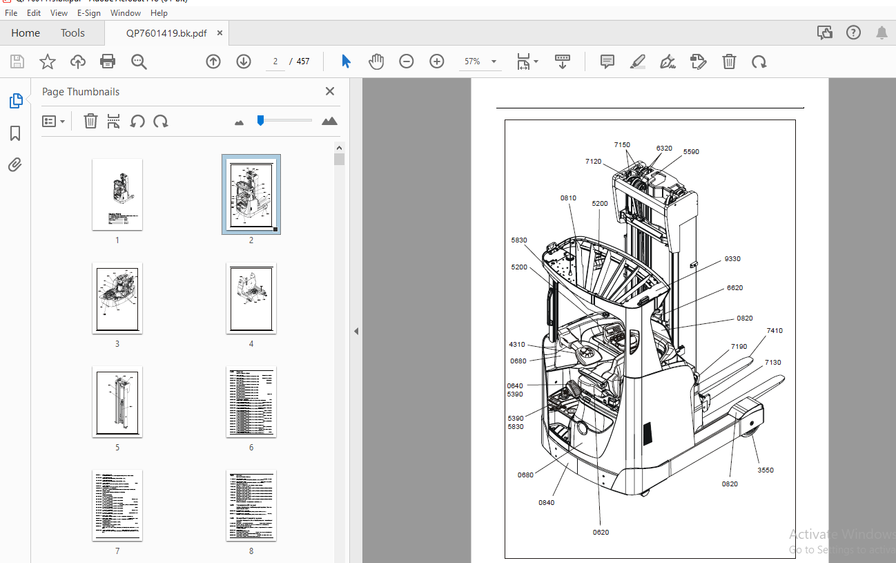This screenshot has height=563, width=896.
Task: Select the arrow selection tool
Action: coord(346,61)
